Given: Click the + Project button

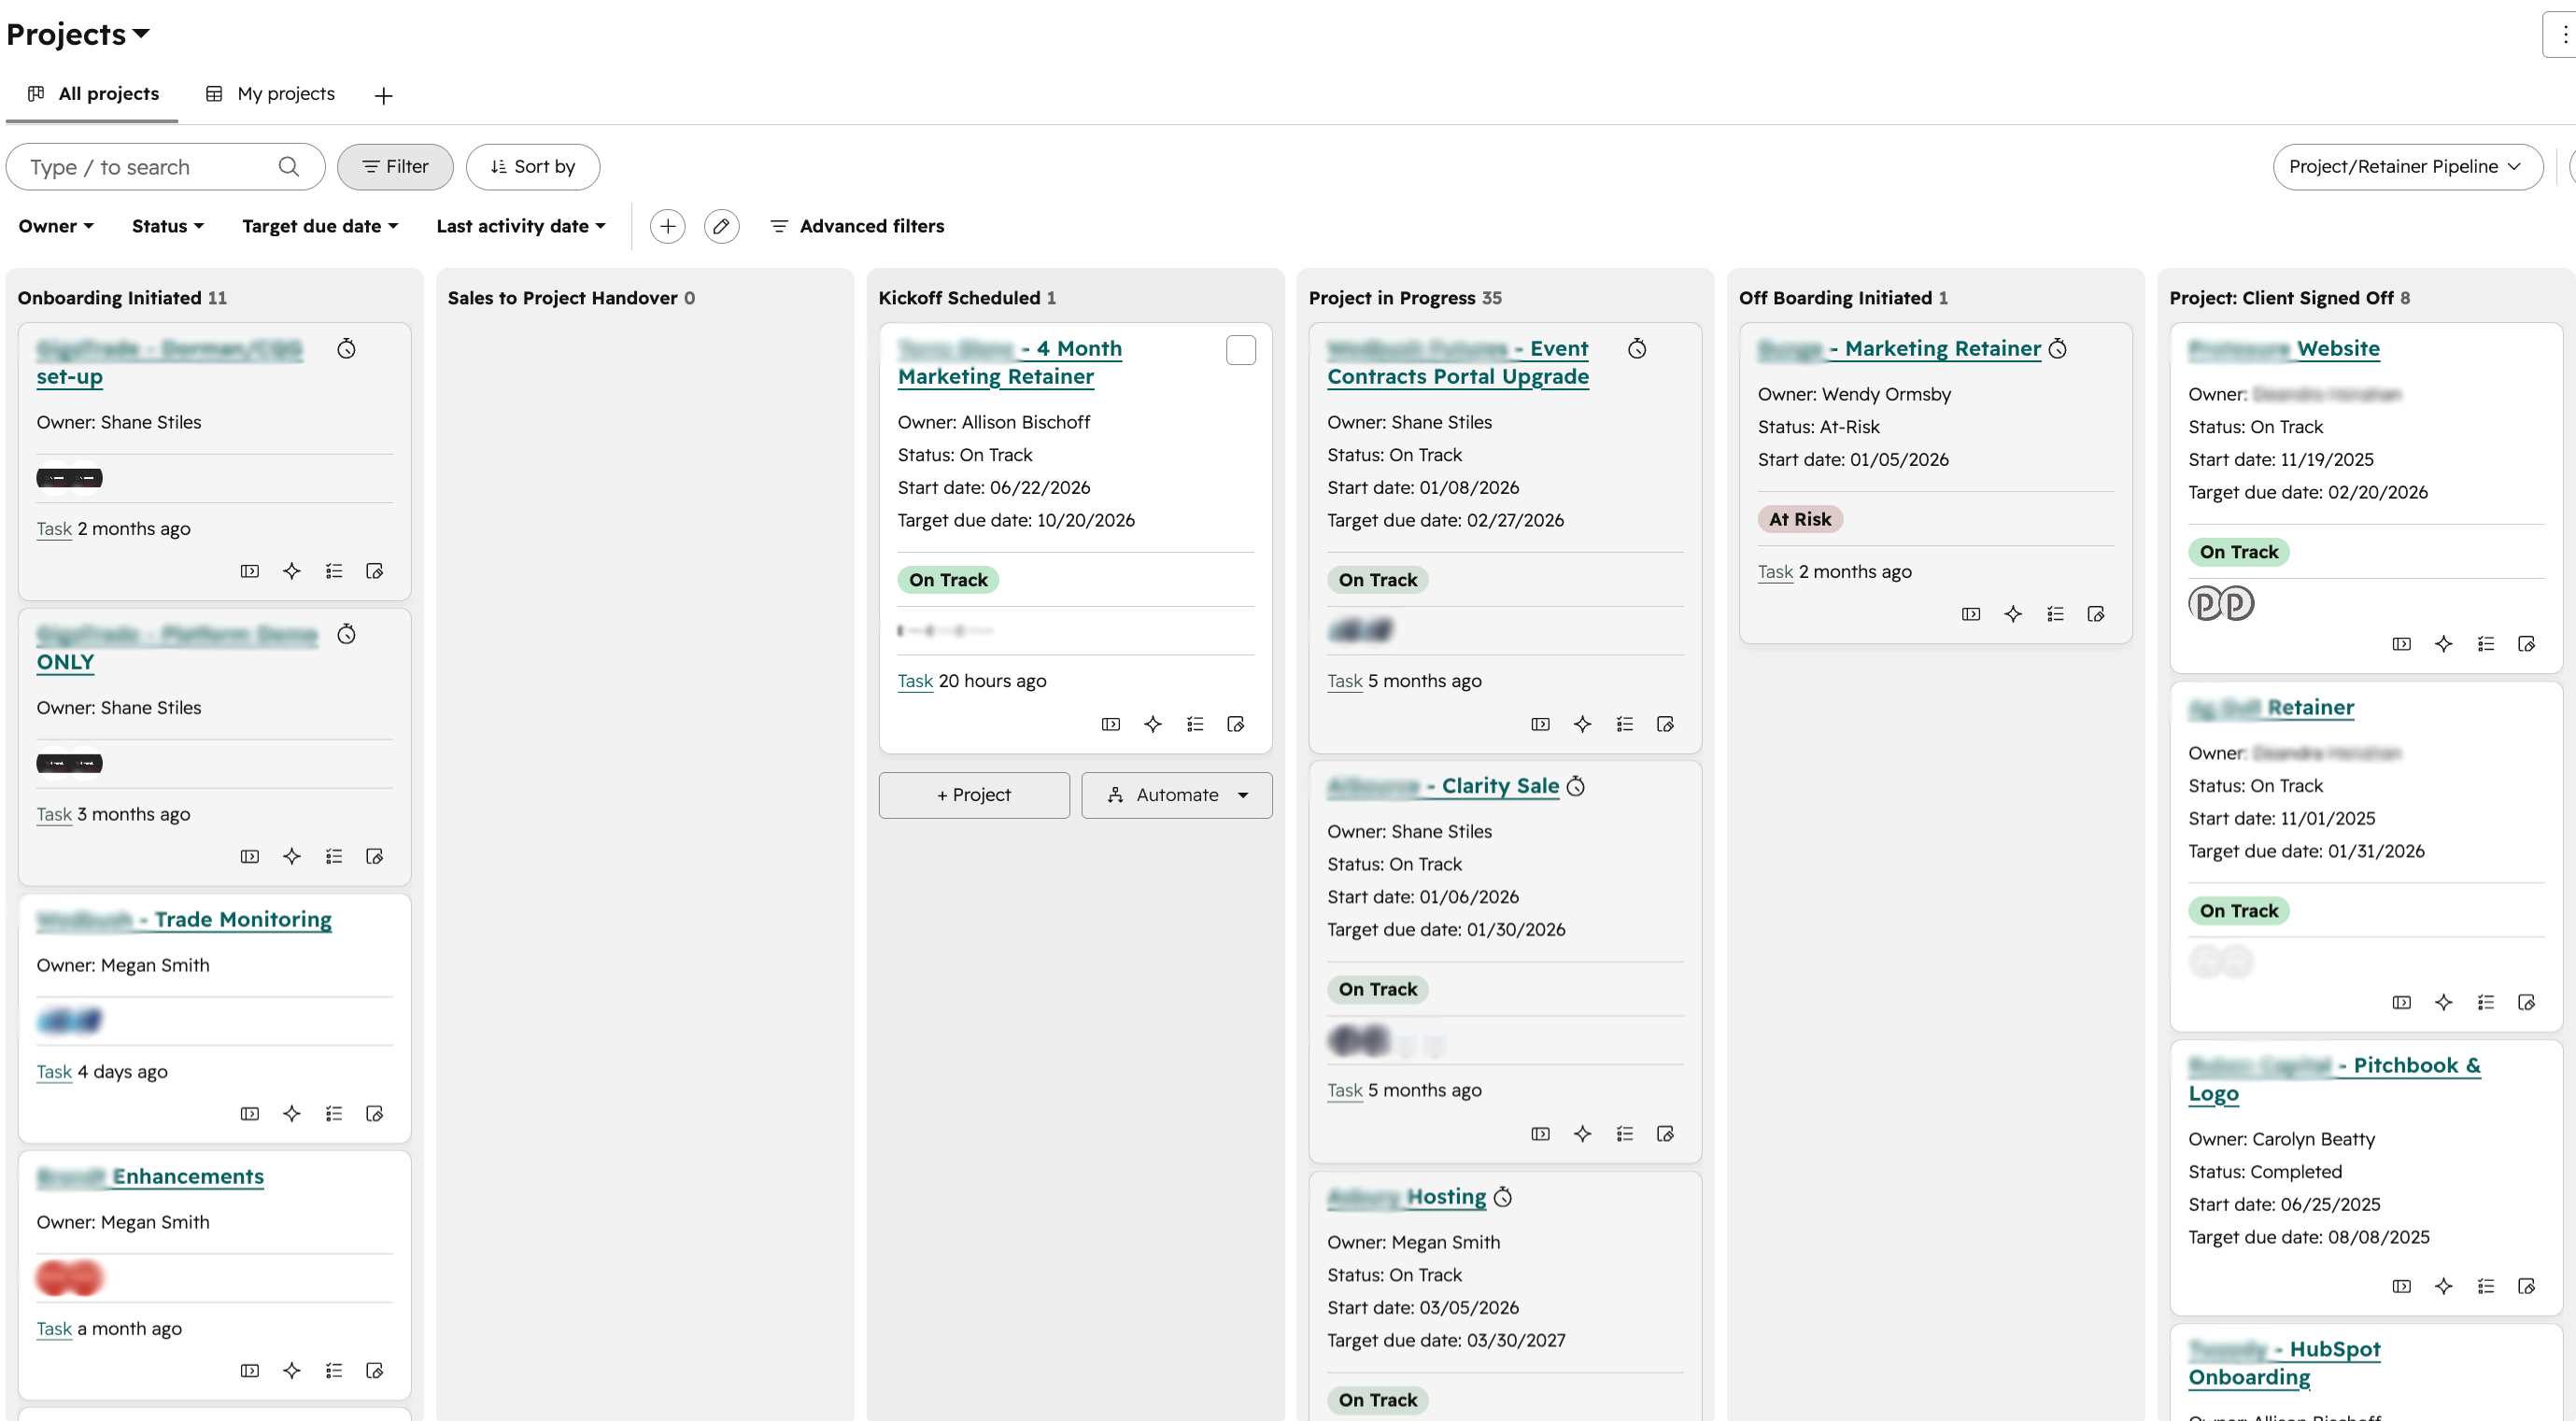Looking at the screenshot, I should coord(974,795).
